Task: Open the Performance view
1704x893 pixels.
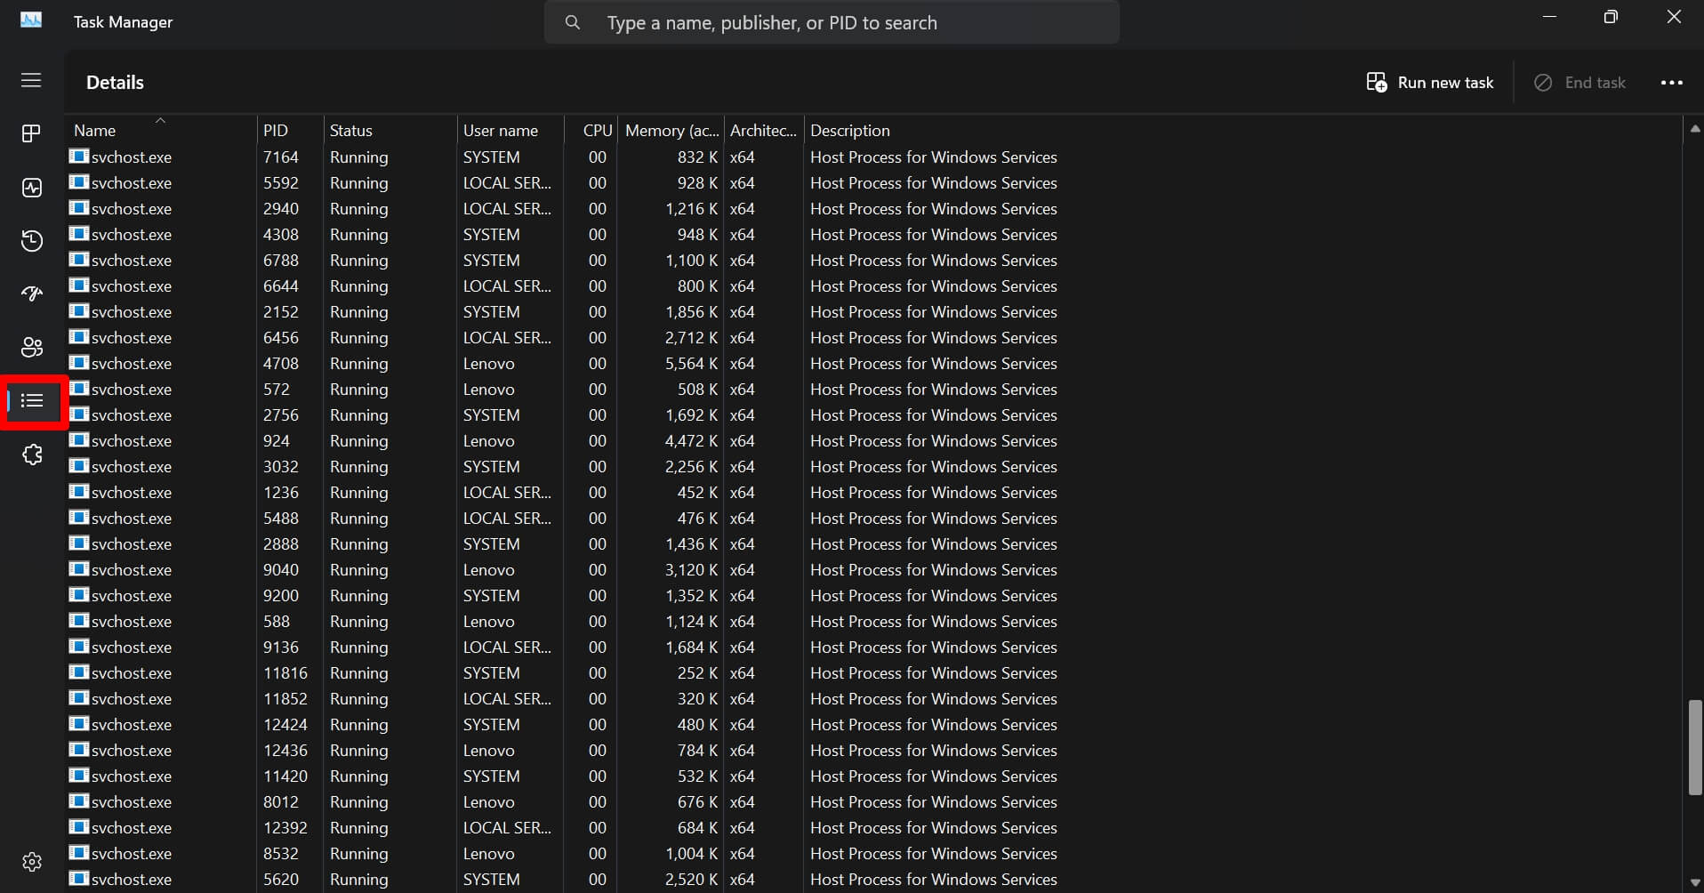Action: tap(32, 188)
